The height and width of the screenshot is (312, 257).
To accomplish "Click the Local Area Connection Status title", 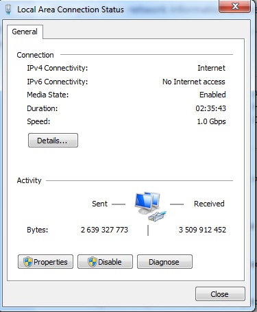I will (x=71, y=10).
